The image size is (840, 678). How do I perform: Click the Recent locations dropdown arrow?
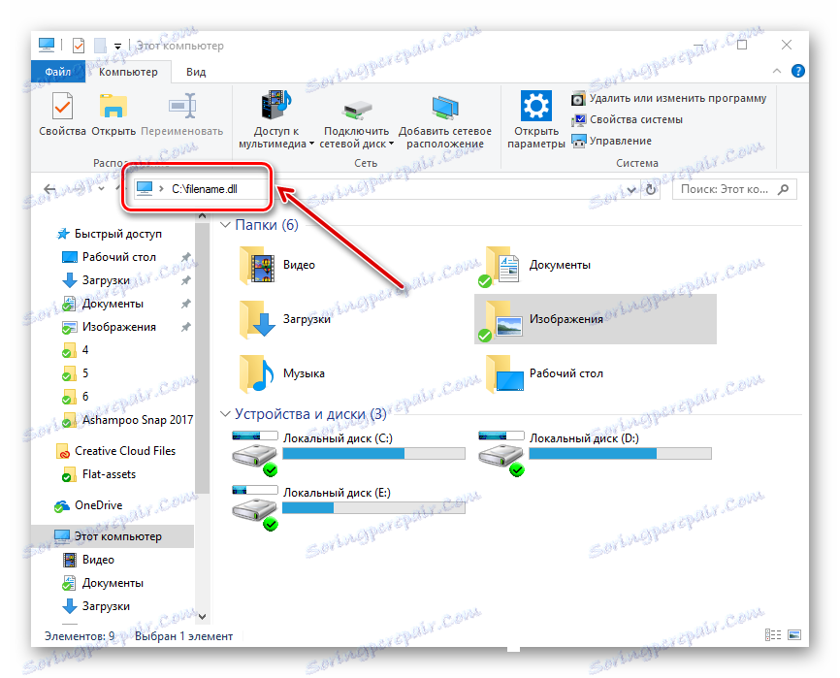pos(101,188)
